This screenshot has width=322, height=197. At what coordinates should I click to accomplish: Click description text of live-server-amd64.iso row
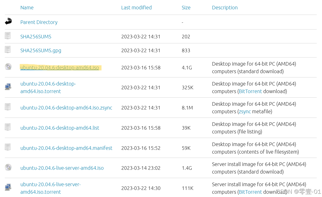pyautogui.click(x=259, y=168)
